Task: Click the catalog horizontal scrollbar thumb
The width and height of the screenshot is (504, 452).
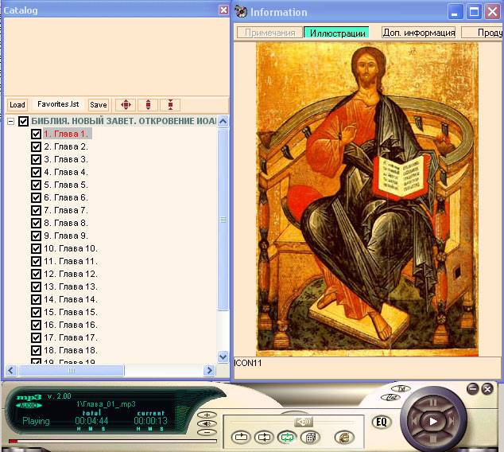Action: [x=72, y=370]
